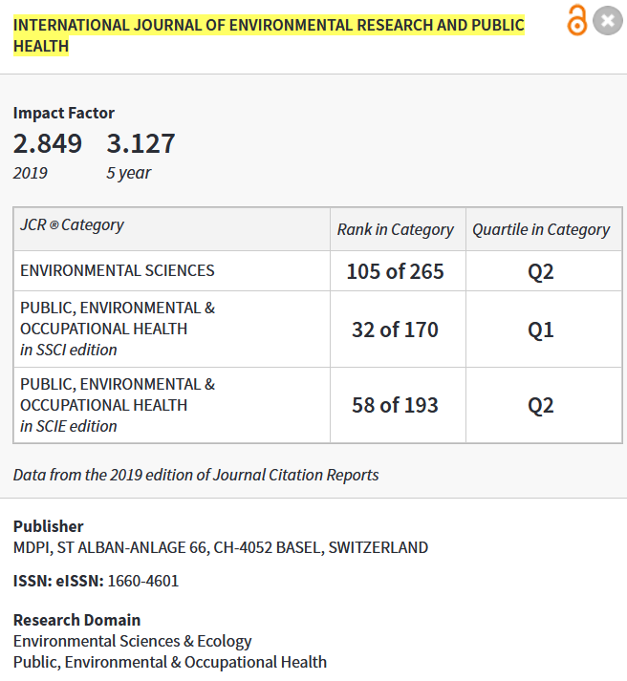Click the 5 year label
Viewport: 627px width, 681px height.
pyautogui.click(x=129, y=173)
